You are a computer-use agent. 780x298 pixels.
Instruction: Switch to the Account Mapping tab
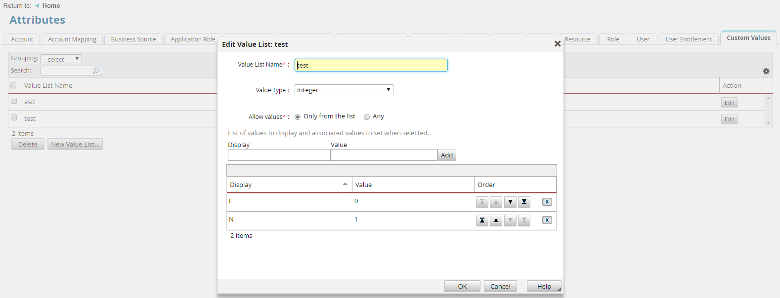click(72, 39)
